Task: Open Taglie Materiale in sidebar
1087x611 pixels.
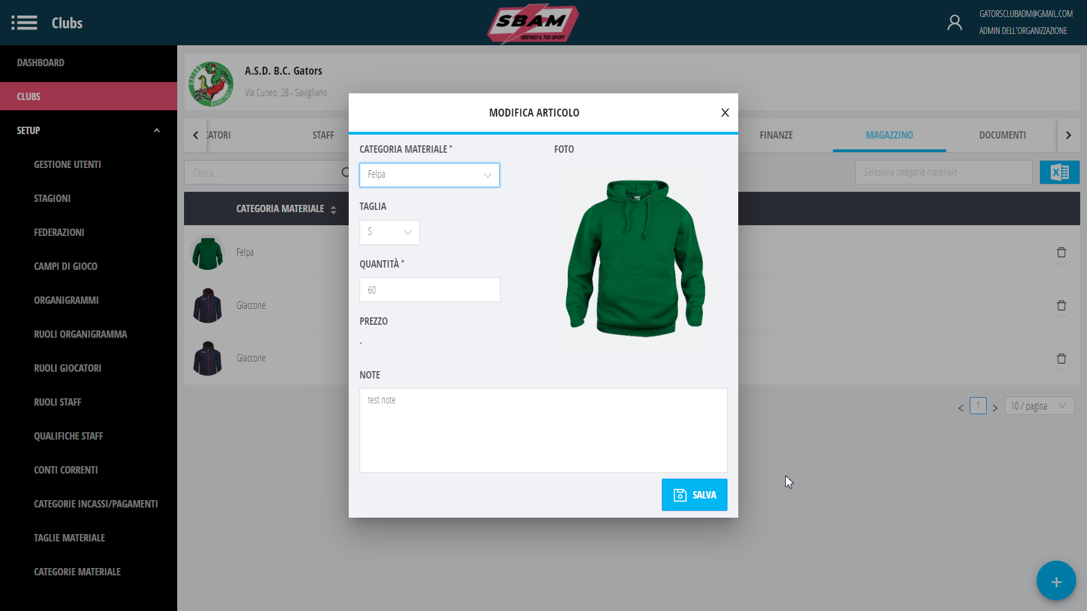Action: coord(69,538)
